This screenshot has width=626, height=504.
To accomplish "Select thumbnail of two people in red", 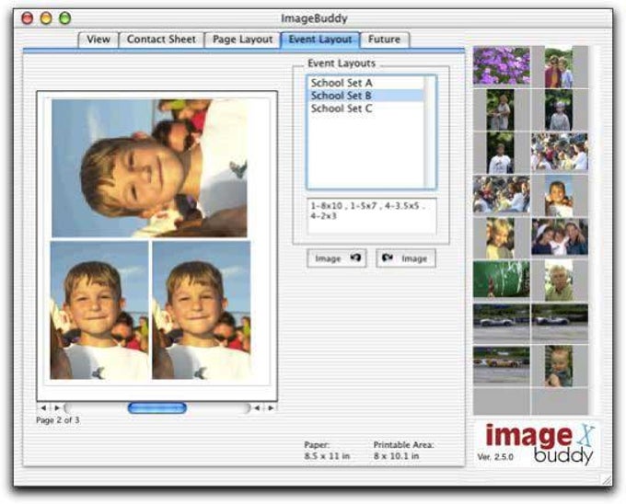I will (x=559, y=67).
